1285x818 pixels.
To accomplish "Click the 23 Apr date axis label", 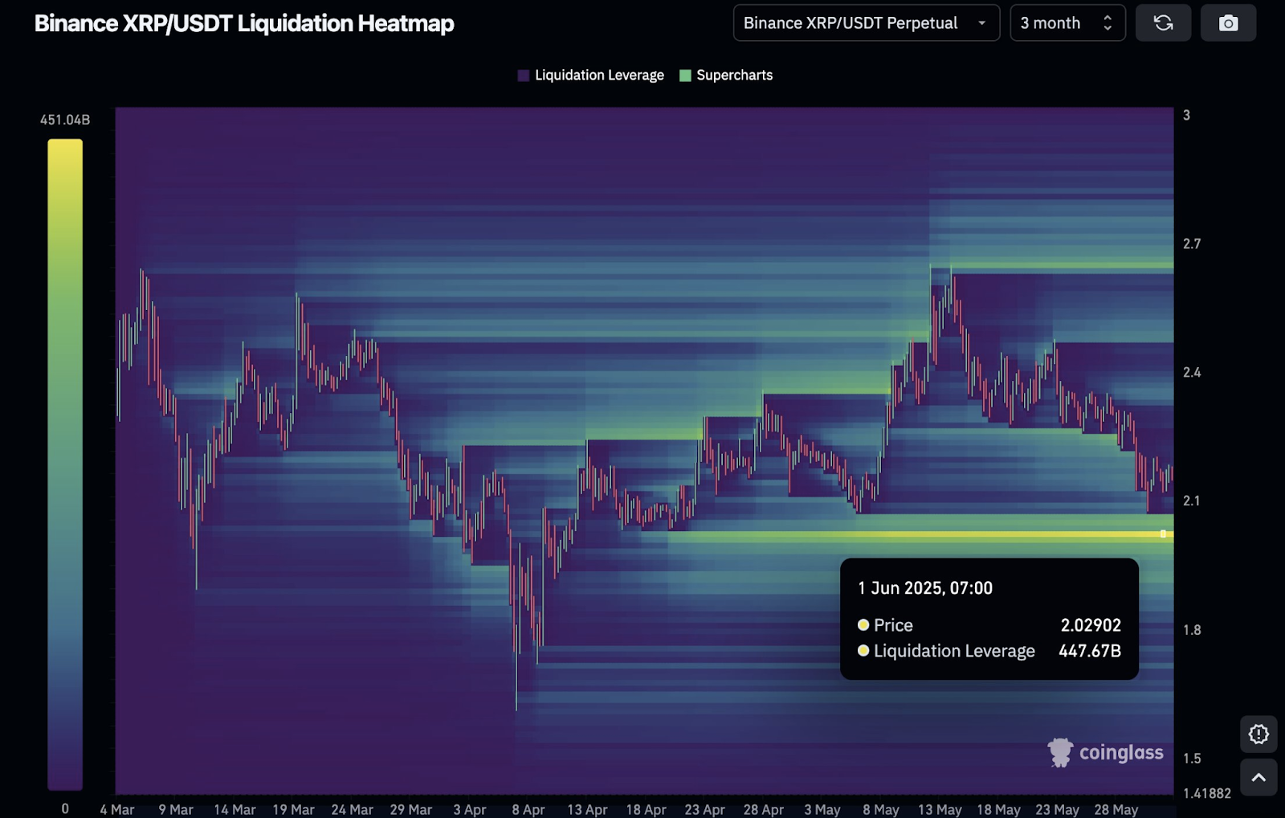I will click(x=704, y=809).
